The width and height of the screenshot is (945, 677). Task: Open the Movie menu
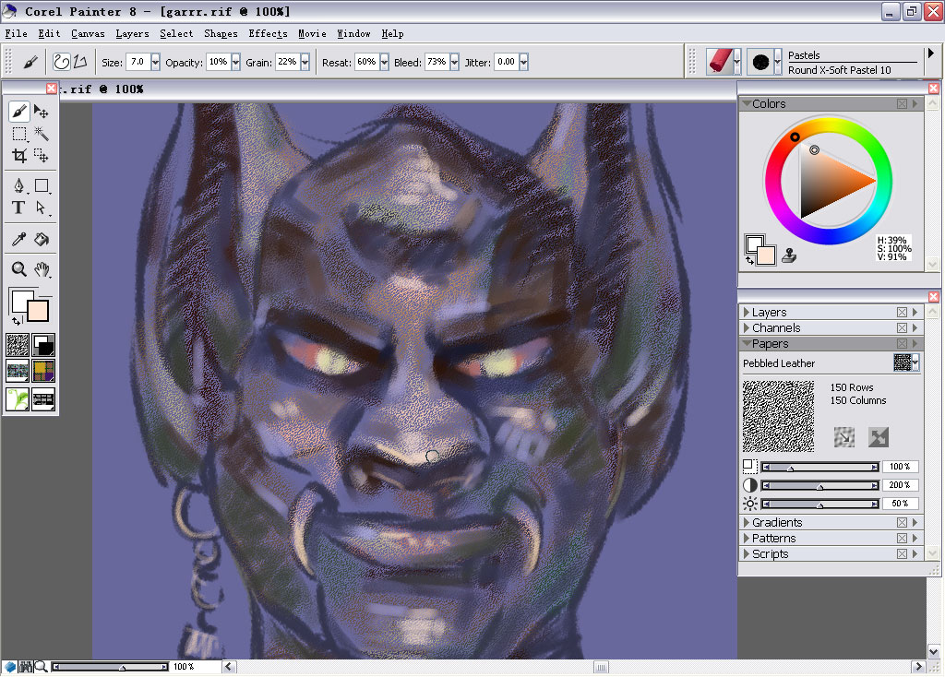tap(312, 34)
